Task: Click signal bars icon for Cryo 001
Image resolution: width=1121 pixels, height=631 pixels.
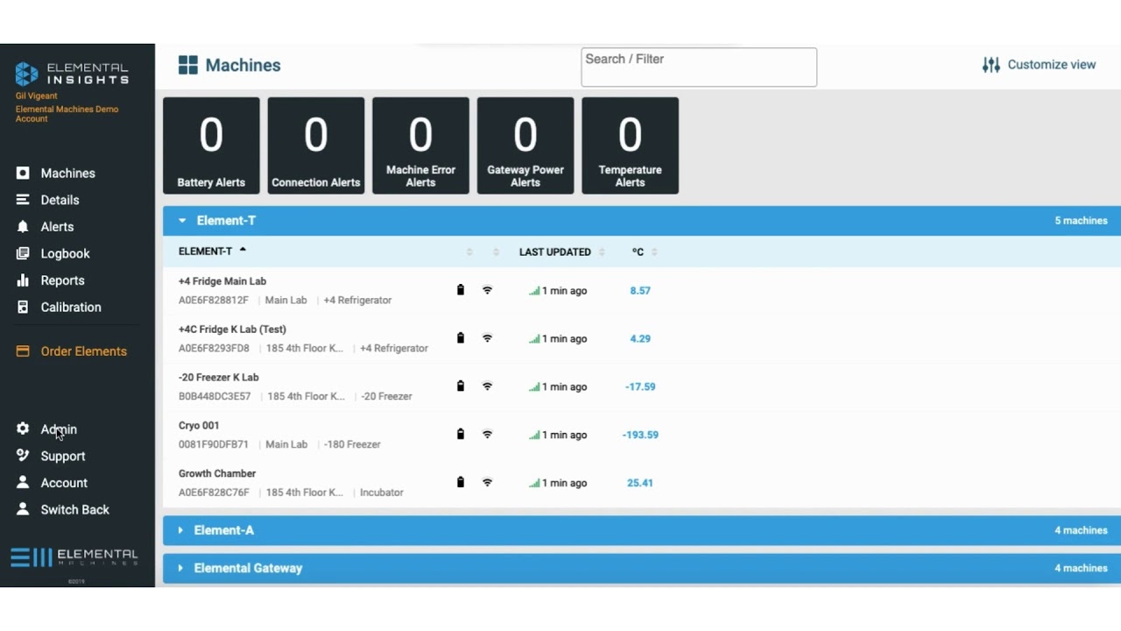Action: [534, 435]
